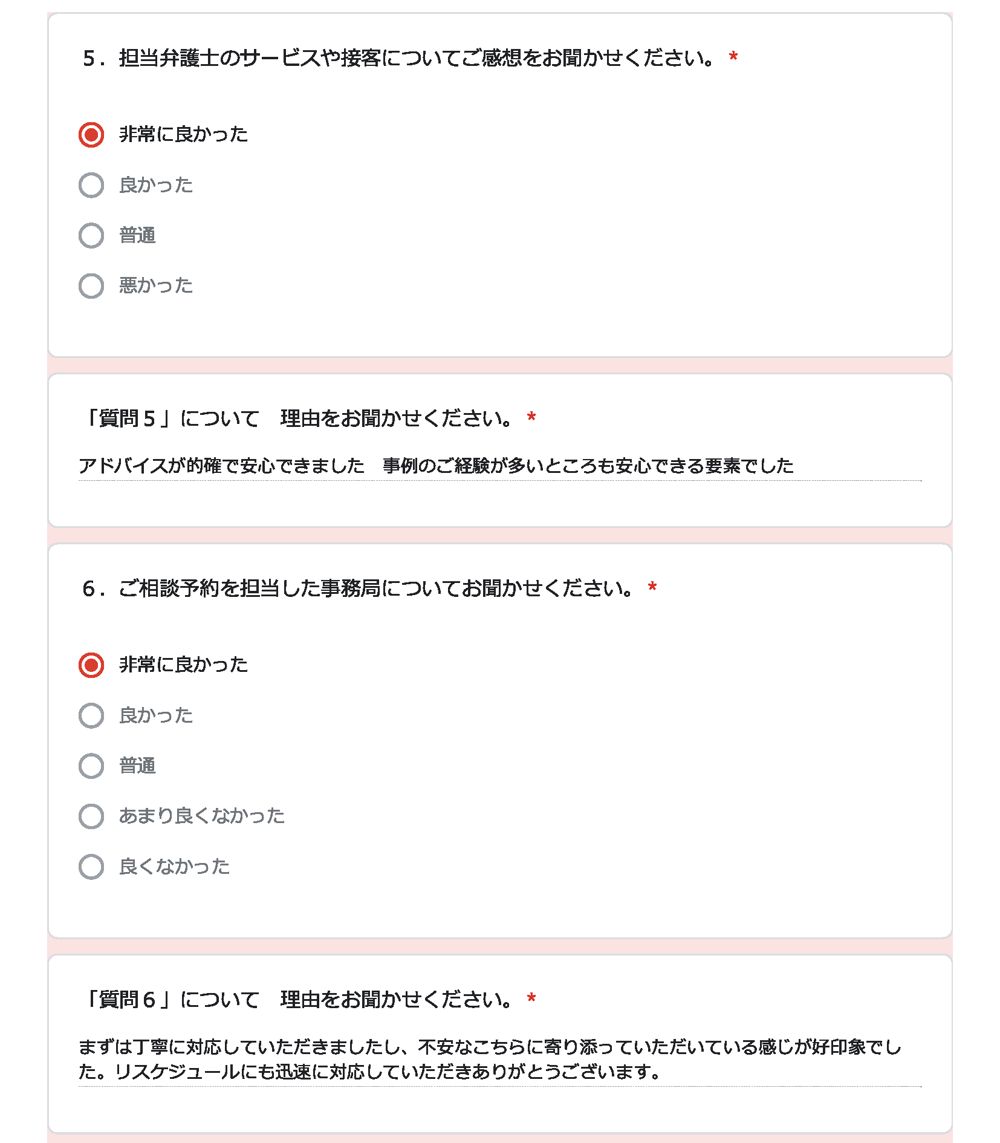1000x1143 pixels.
Task: Click question 5 title about 担当弁護士
Action: [399, 58]
